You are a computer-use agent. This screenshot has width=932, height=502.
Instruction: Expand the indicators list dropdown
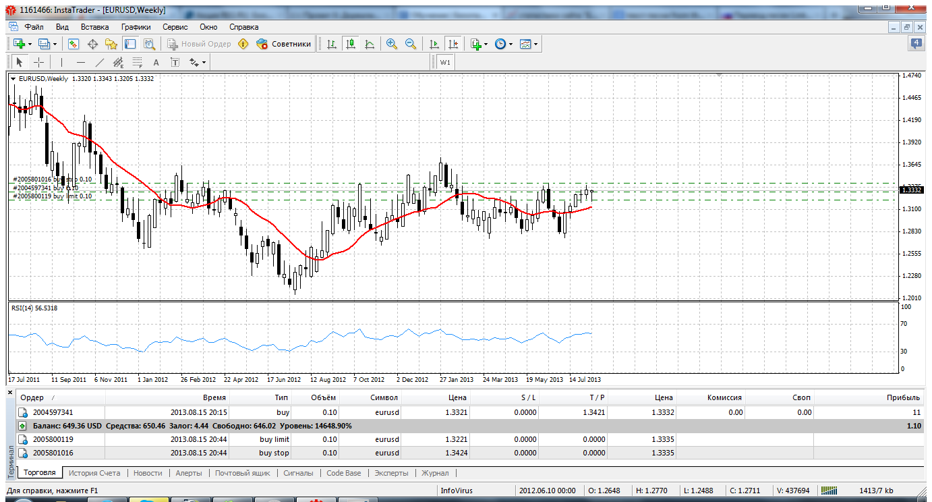486,44
